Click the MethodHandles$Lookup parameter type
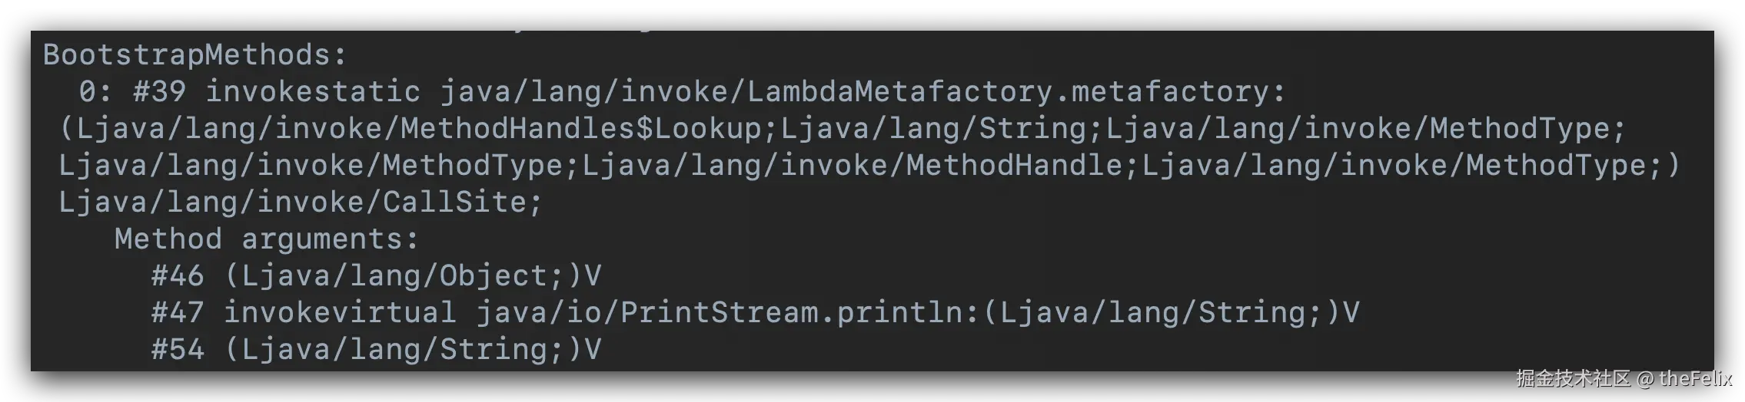 581,129
